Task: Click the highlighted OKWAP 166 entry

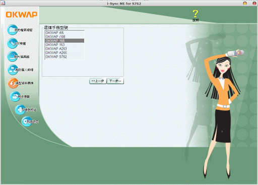Action: [x=64, y=41]
